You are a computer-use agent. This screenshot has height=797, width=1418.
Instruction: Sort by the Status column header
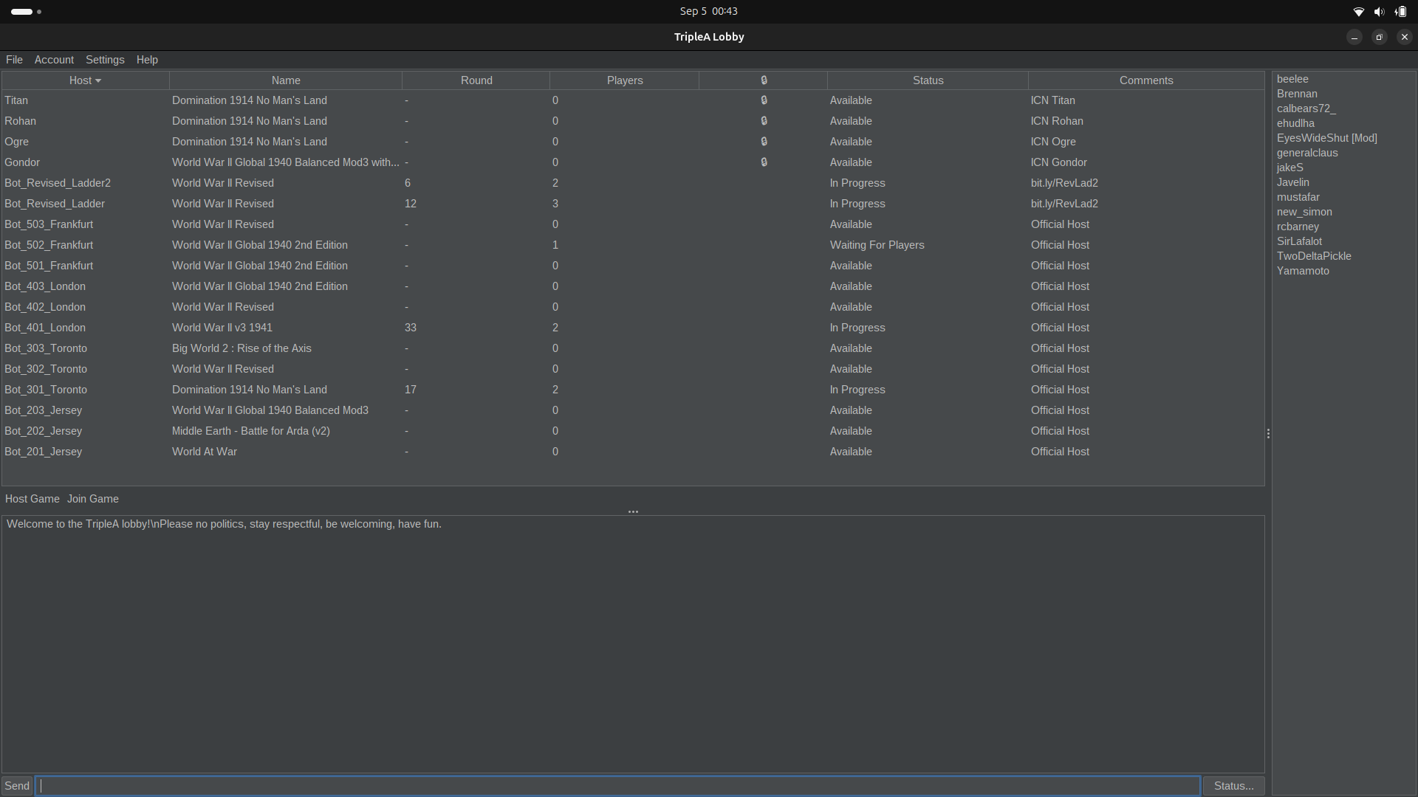[928, 80]
